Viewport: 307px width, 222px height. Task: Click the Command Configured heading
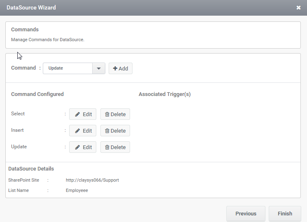(37, 94)
